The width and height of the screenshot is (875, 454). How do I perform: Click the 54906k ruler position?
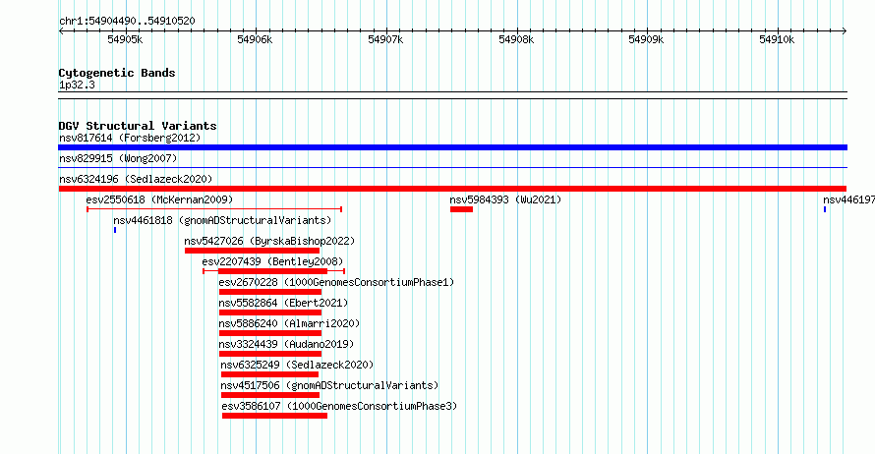tap(255, 39)
